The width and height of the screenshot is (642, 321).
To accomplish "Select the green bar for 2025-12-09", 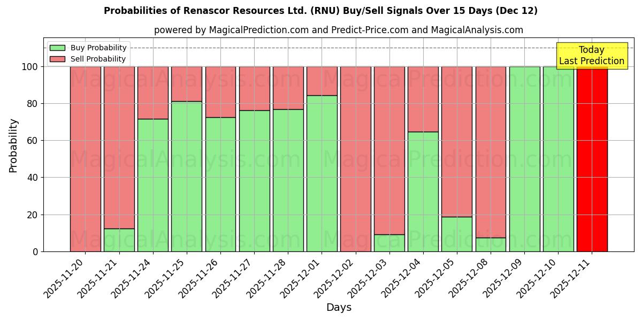I will [x=524, y=160].
